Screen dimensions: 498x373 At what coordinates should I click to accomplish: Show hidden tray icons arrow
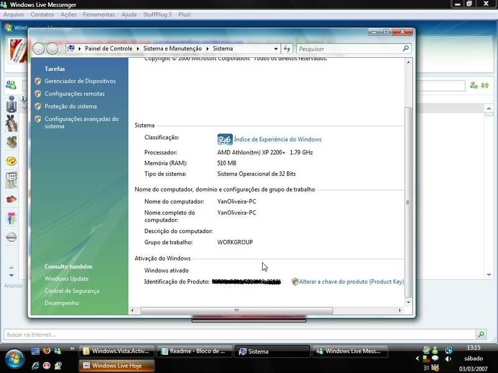click(x=418, y=359)
